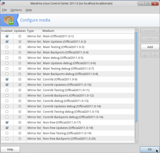Click the Enabled column header
The width and height of the screenshot is (160, 153).
(x=7, y=31)
